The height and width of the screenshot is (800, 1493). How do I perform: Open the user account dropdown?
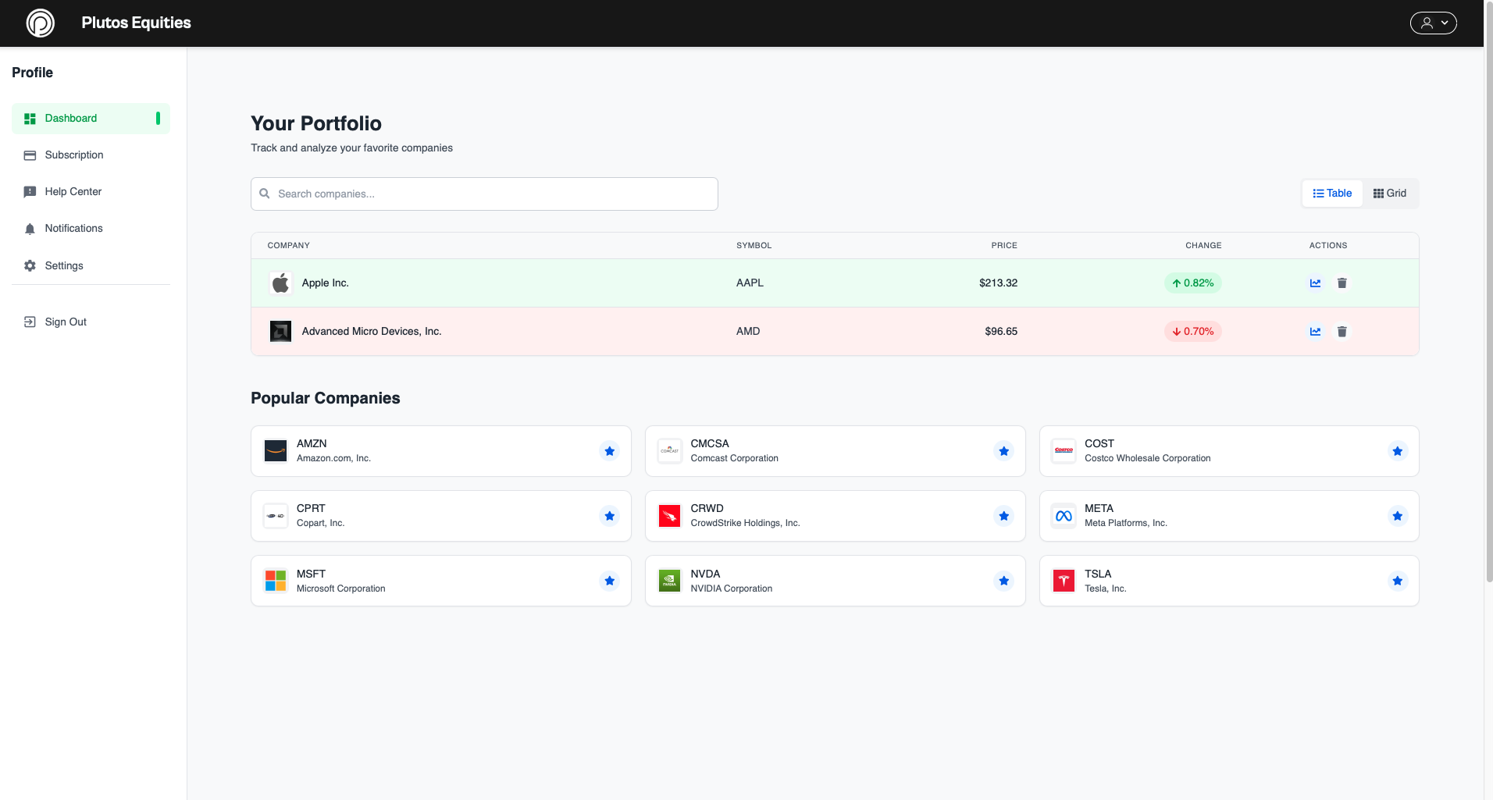pyautogui.click(x=1433, y=23)
